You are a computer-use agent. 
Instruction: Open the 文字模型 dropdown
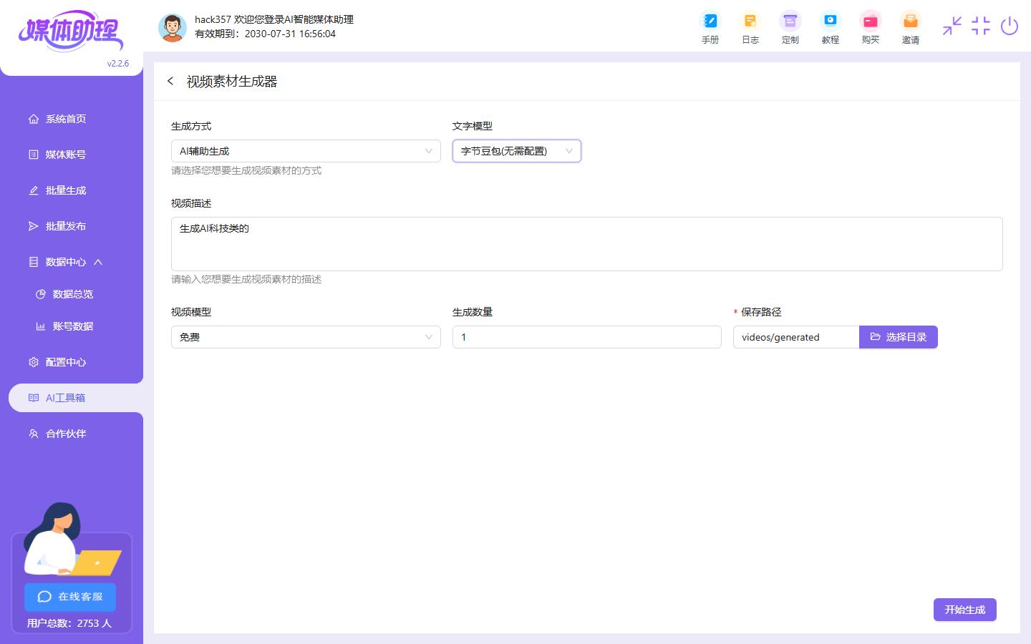tap(516, 151)
